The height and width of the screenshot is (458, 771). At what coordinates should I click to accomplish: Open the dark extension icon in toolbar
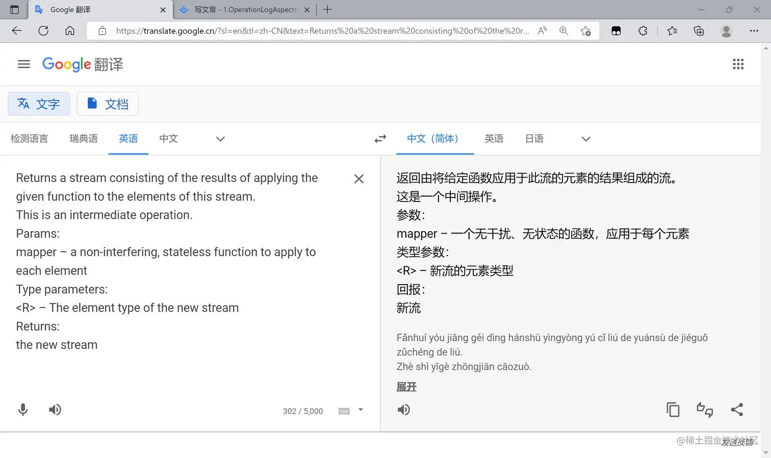tap(616, 31)
